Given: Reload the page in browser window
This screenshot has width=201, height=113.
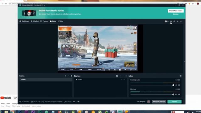Looking at the screenshot, I should point(6,3).
